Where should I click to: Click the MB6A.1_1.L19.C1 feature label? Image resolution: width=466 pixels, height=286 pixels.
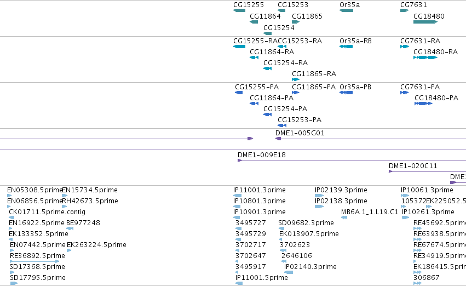[370, 211]
